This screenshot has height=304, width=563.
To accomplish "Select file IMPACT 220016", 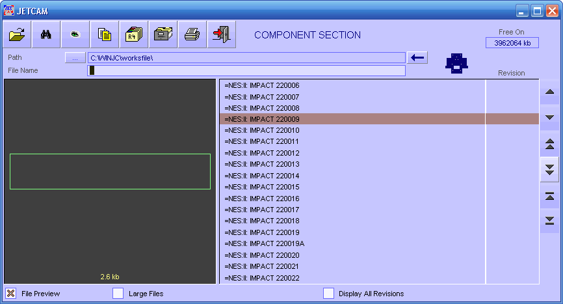I will click(x=352, y=199).
